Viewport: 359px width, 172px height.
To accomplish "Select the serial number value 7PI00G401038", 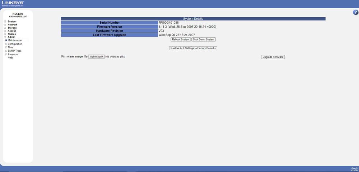I will coord(168,23).
